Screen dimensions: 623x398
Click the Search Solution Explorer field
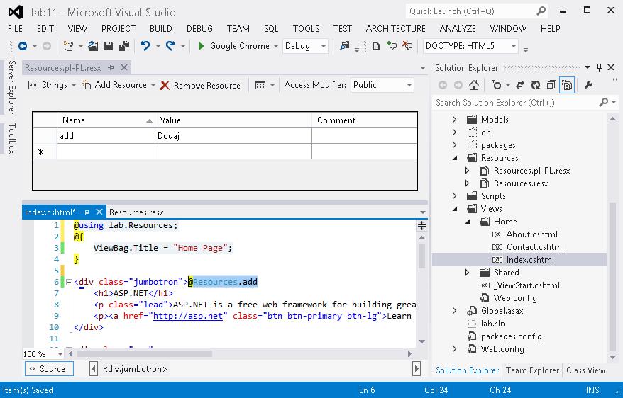[x=515, y=103]
